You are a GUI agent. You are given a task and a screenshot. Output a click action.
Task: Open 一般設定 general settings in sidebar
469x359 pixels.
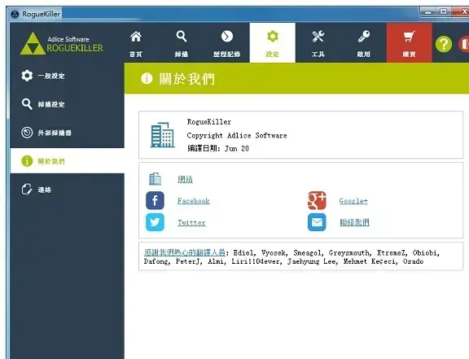[x=68, y=76]
